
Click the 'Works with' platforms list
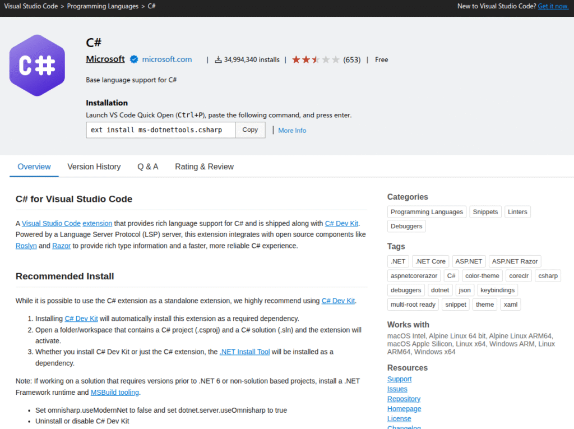pyautogui.click(x=471, y=344)
